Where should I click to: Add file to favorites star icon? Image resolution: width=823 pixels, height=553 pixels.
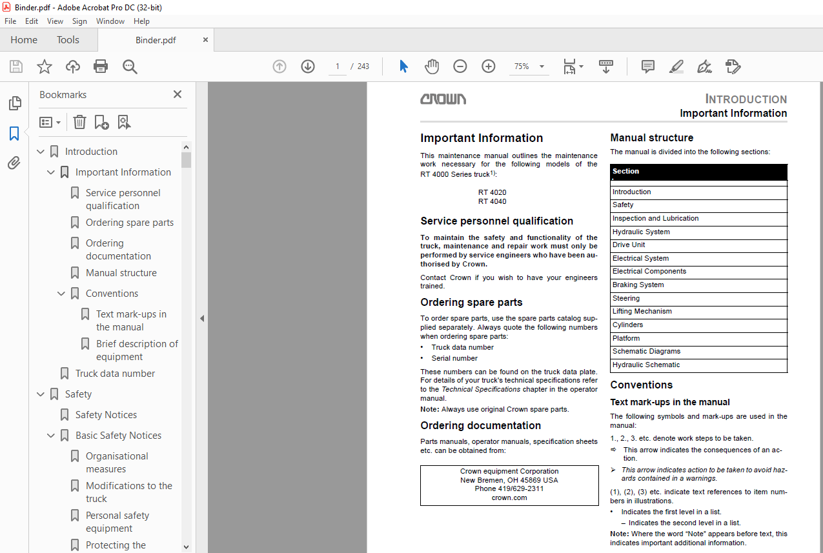(45, 66)
